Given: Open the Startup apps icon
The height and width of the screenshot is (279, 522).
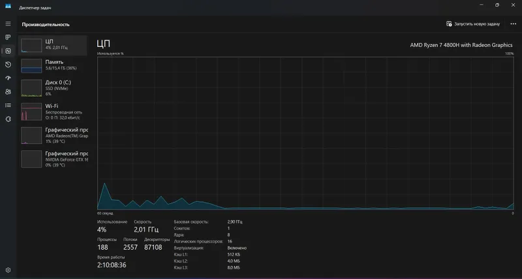Looking at the screenshot, I should pyautogui.click(x=8, y=78).
